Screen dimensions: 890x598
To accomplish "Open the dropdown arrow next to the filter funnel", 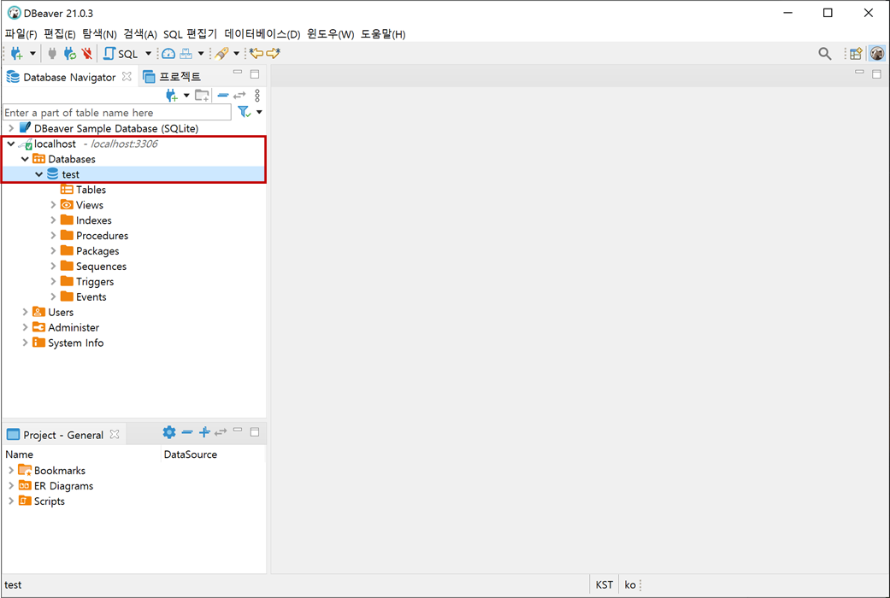I will (259, 112).
